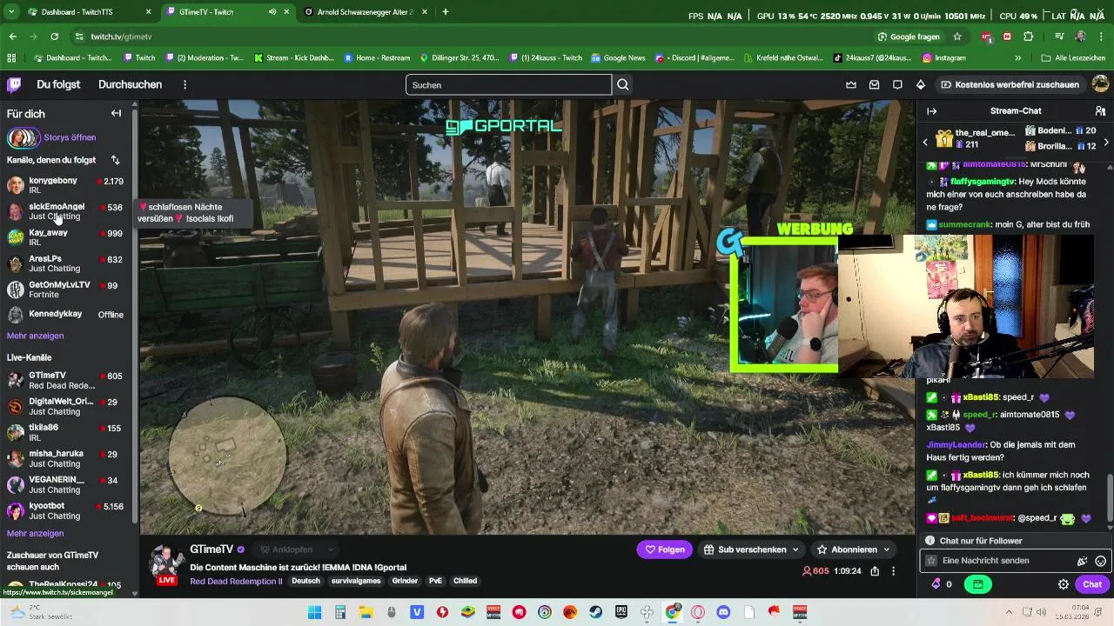Open Discord from the taskbar

(722, 612)
